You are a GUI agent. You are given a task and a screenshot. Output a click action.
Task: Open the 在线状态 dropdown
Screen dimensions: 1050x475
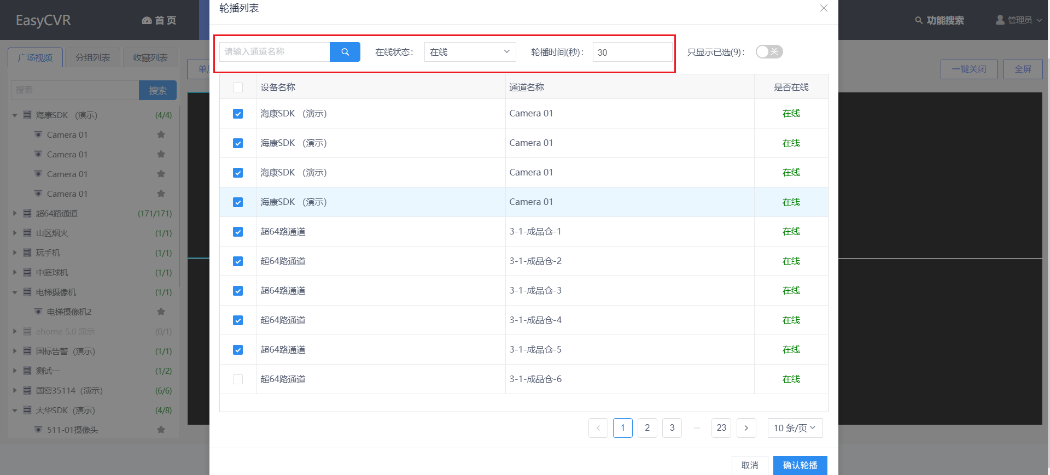click(470, 52)
